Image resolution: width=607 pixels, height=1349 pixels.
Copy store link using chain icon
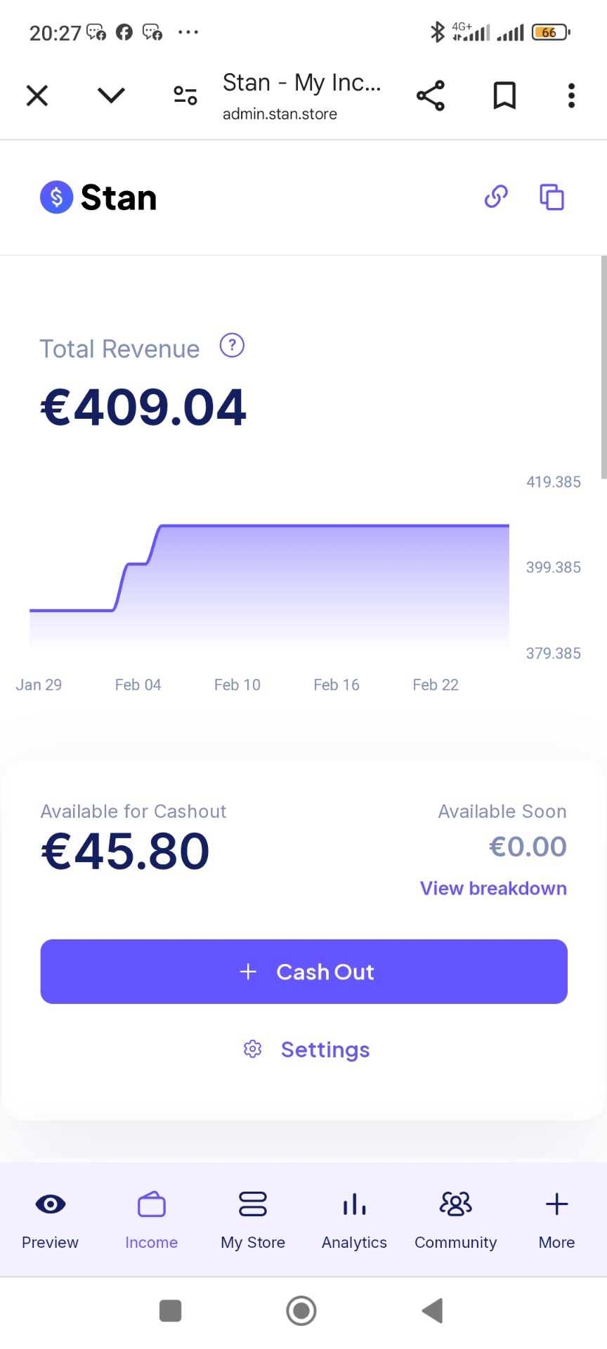click(496, 197)
